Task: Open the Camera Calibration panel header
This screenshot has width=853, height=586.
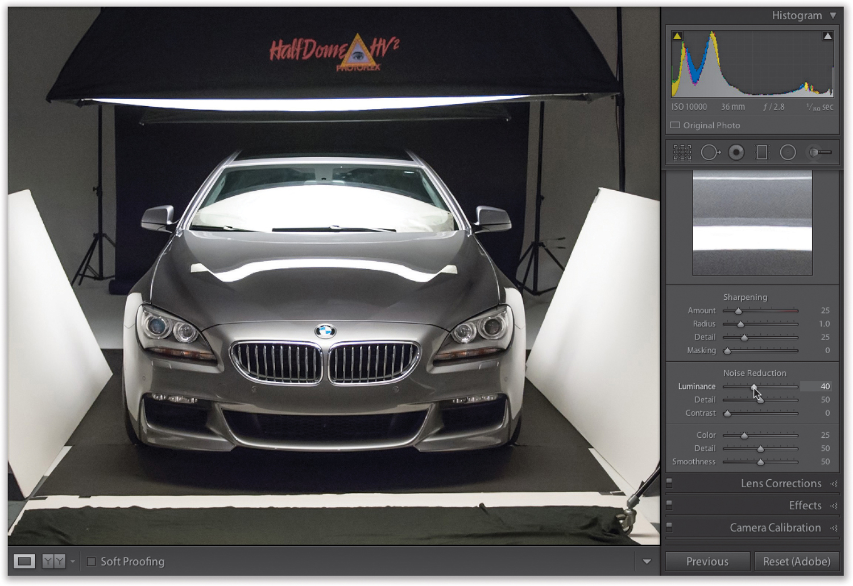Action: pos(752,527)
